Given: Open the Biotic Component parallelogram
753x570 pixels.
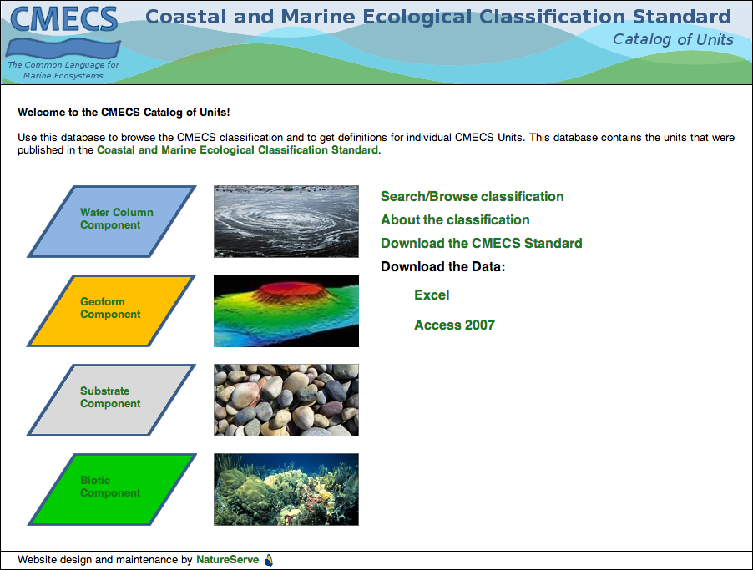Looking at the screenshot, I should click(x=111, y=489).
